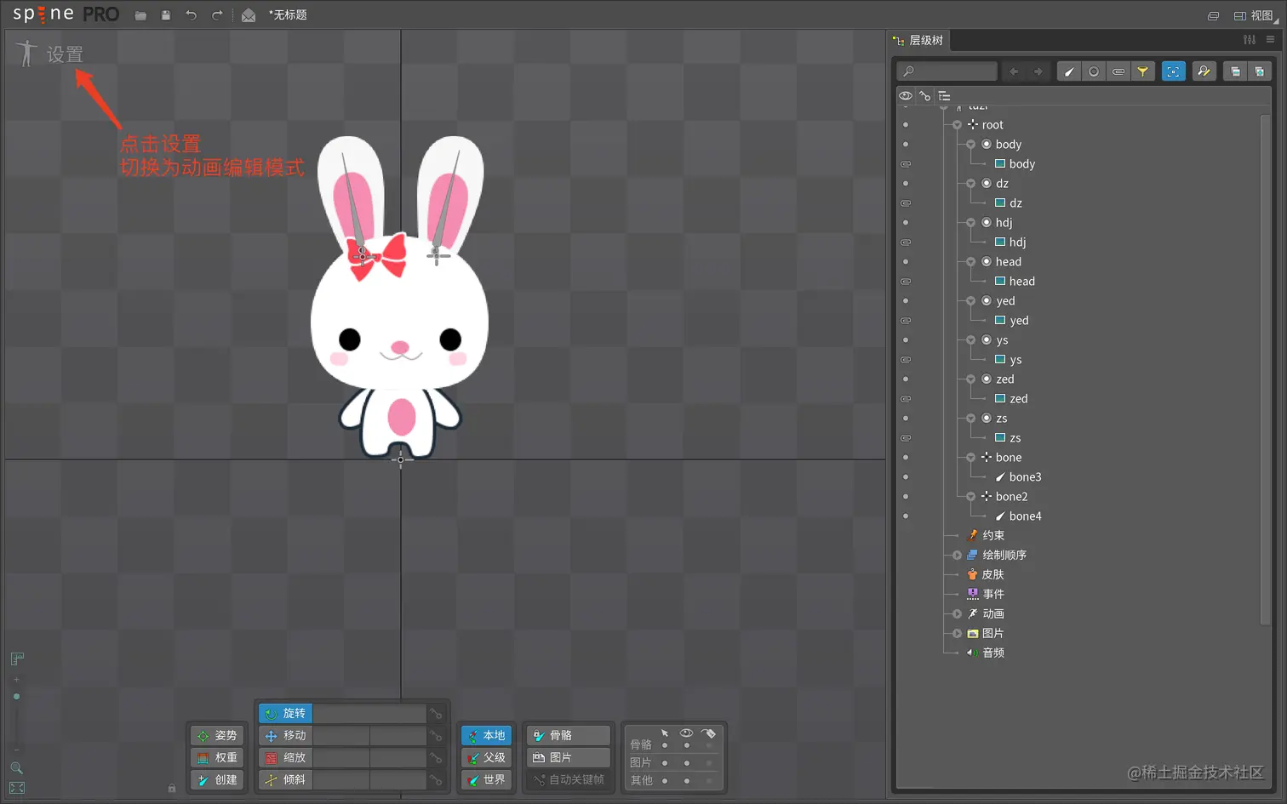Screen dimensions: 1287x804
Task: Expand the 动画 node
Action: point(957,614)
